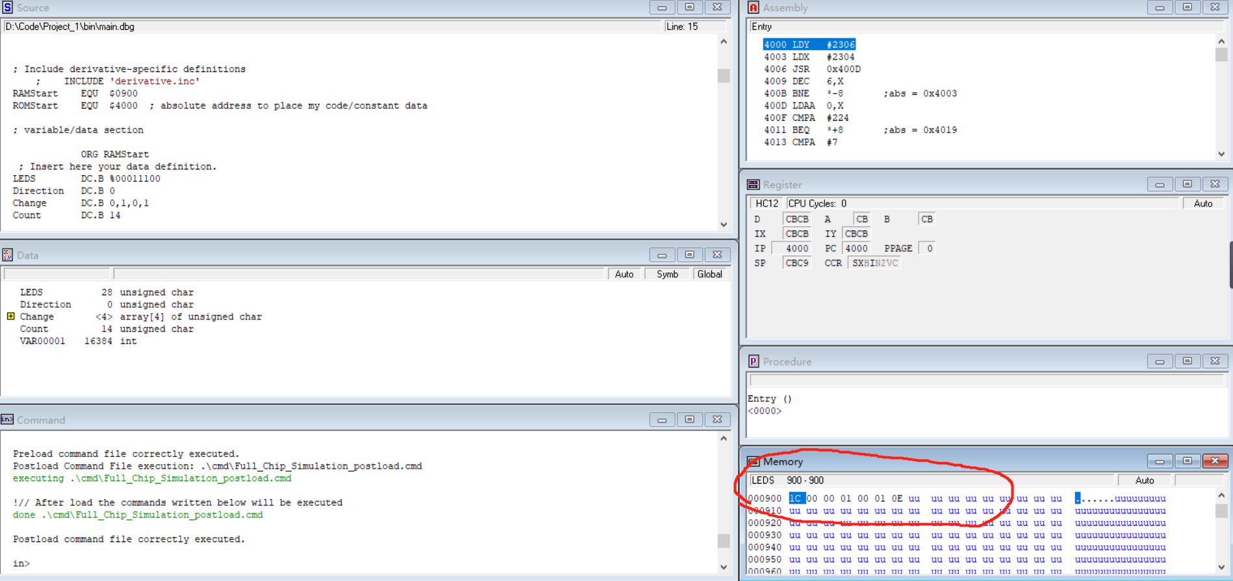1233x581 pixels.
Task: Click Auto in Register window header
Action: (x=1202, y=203)
